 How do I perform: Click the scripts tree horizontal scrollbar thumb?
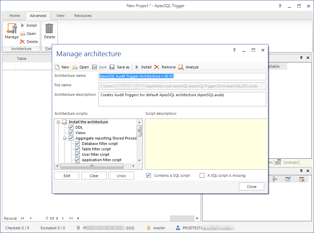(x=92, y=166)
